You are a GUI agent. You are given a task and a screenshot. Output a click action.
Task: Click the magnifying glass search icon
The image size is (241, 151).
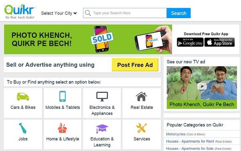[x=88, y=13]
